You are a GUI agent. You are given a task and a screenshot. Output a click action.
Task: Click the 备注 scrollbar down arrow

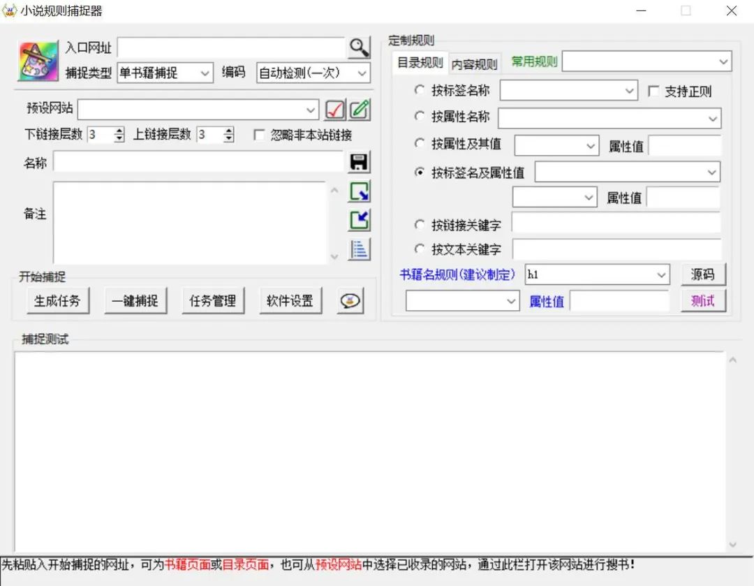click(335, 257)
